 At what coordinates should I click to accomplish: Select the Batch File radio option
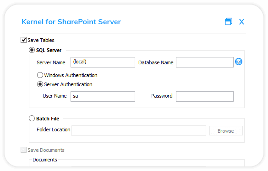click(x=32, y=119)
